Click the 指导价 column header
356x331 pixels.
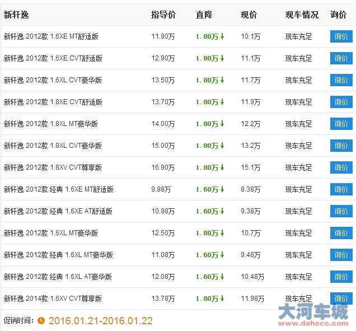[x=163, y=15]
